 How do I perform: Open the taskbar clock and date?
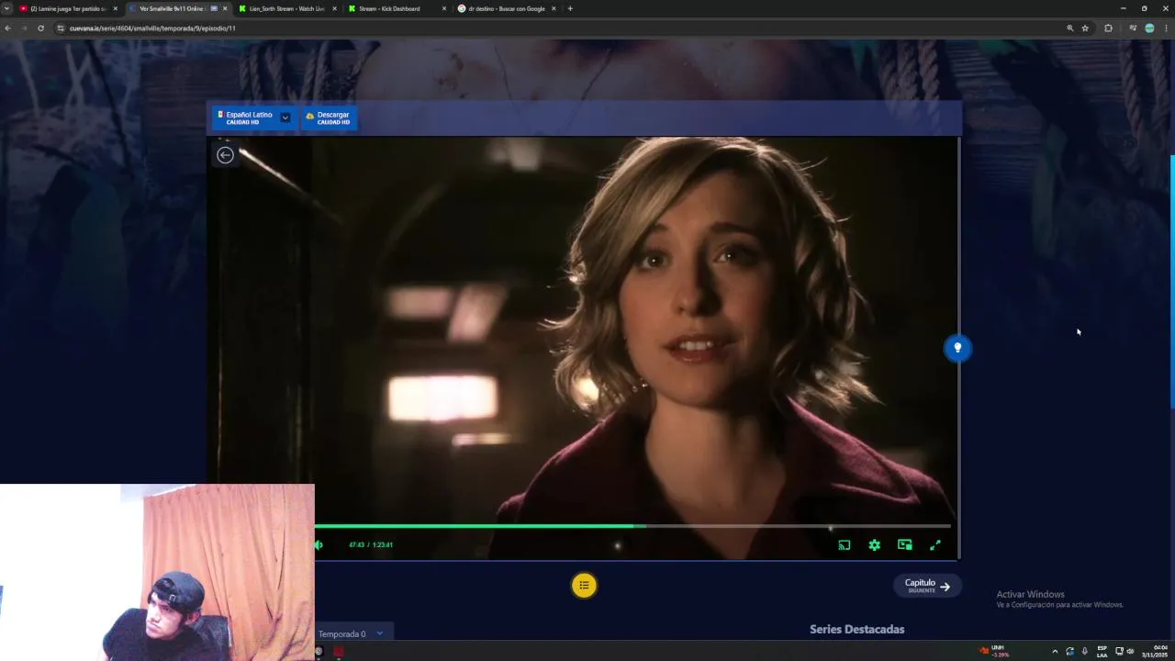(1155, 651)
